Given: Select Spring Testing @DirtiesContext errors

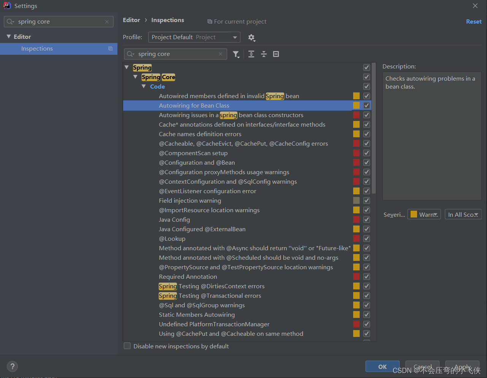Looking at the screenshot, I should coord(212,286).
